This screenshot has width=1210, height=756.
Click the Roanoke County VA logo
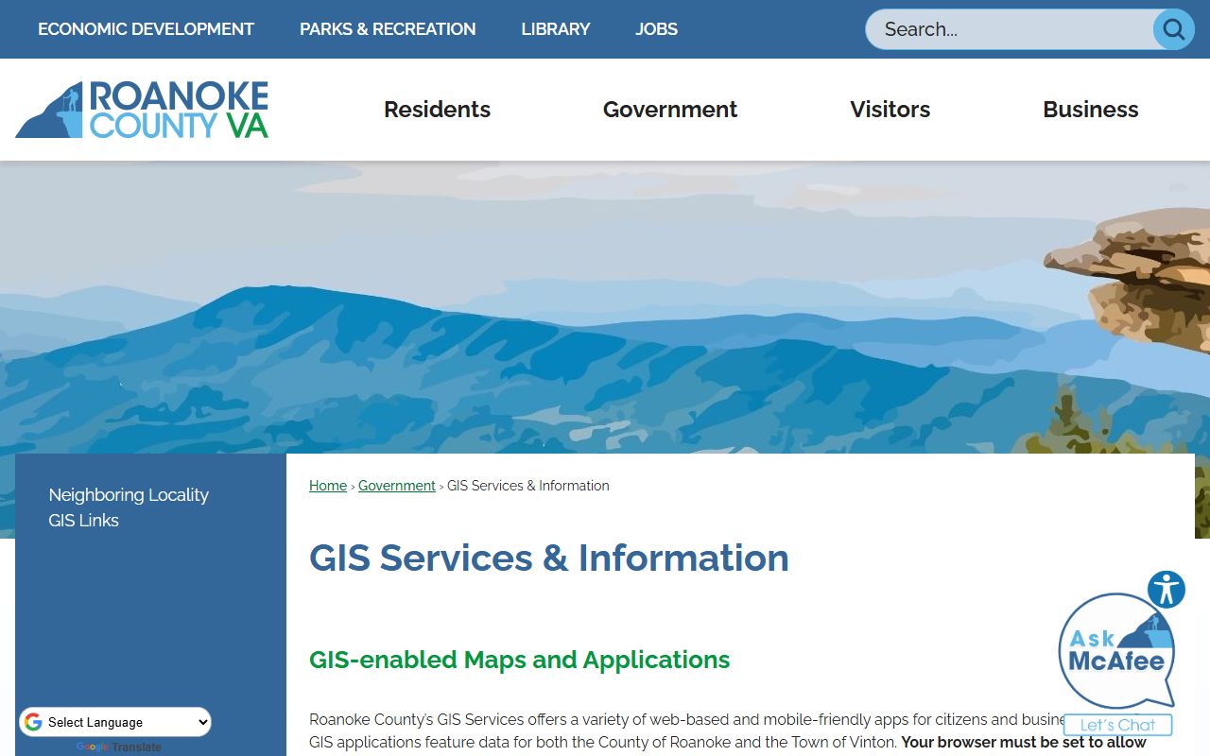coord(142,110)
